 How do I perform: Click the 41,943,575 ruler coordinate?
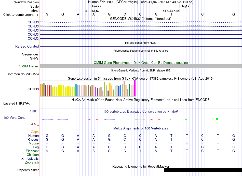[x=171, y=11]
